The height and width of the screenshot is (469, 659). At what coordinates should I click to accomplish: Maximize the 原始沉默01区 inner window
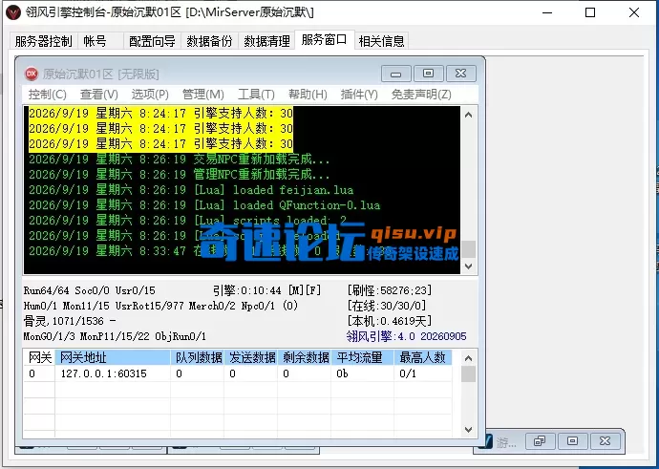click(x=428, y=74)
